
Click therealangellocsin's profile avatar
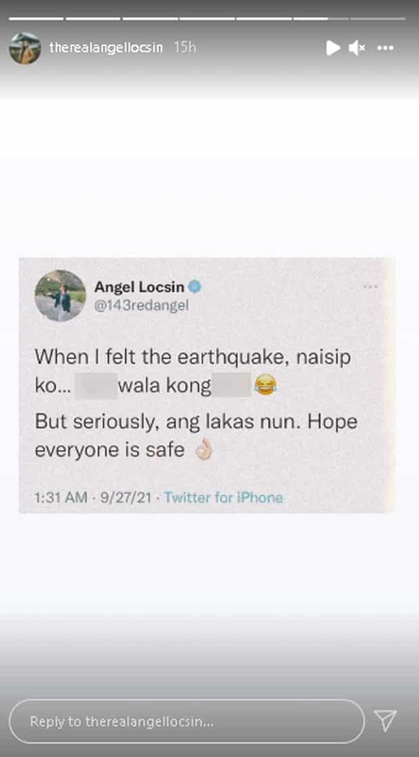pos(25,48)
